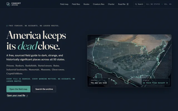Click the italic word 'dead' in the headline
The image size is (178, 111).
(28, 46)
